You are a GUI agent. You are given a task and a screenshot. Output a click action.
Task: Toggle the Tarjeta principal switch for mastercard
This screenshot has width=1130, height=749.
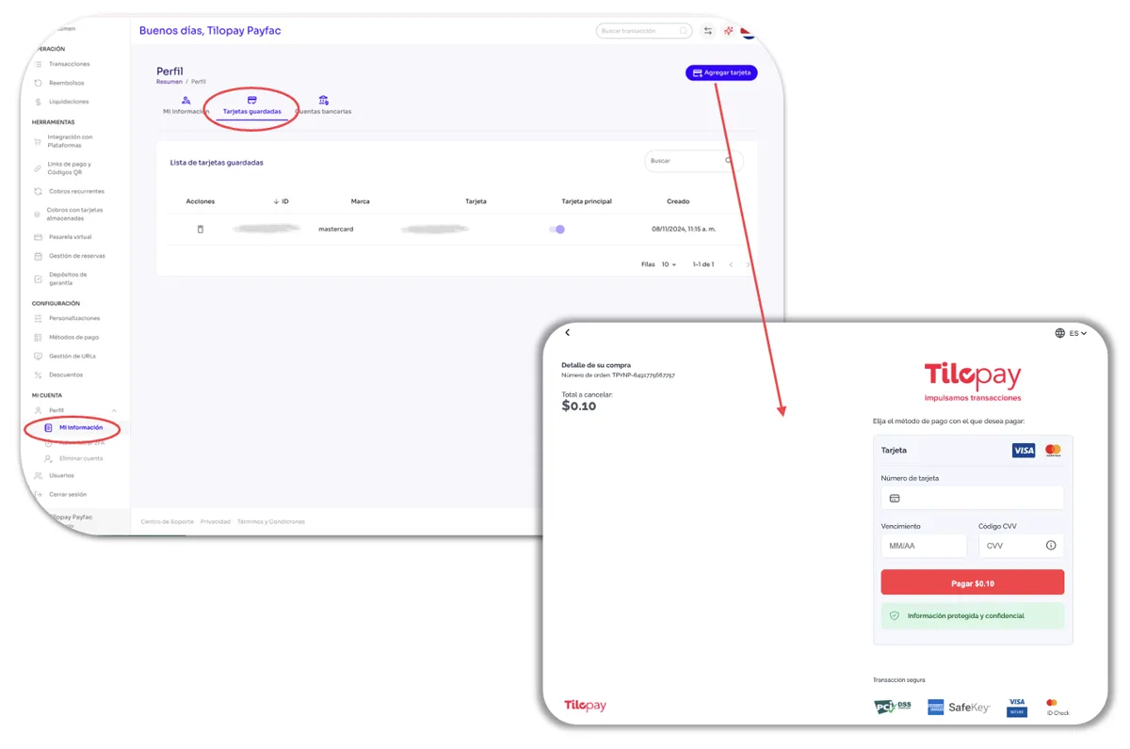coord(557,229)
